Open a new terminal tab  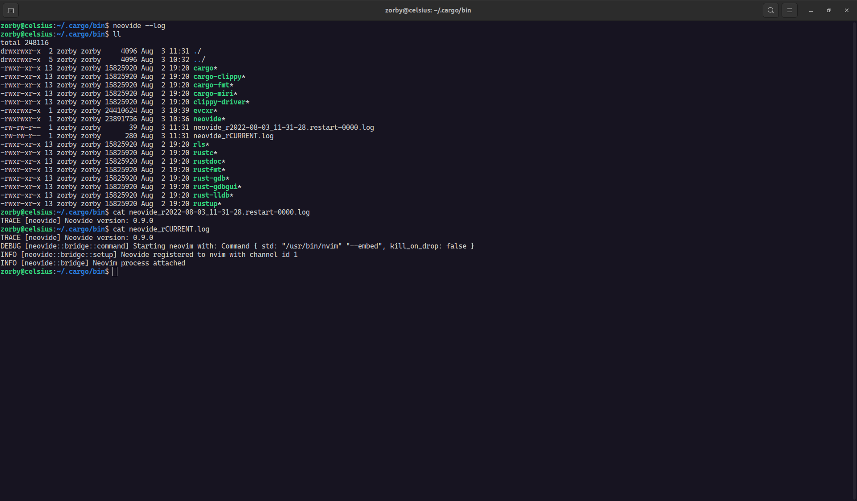click(x=10, y=10)
